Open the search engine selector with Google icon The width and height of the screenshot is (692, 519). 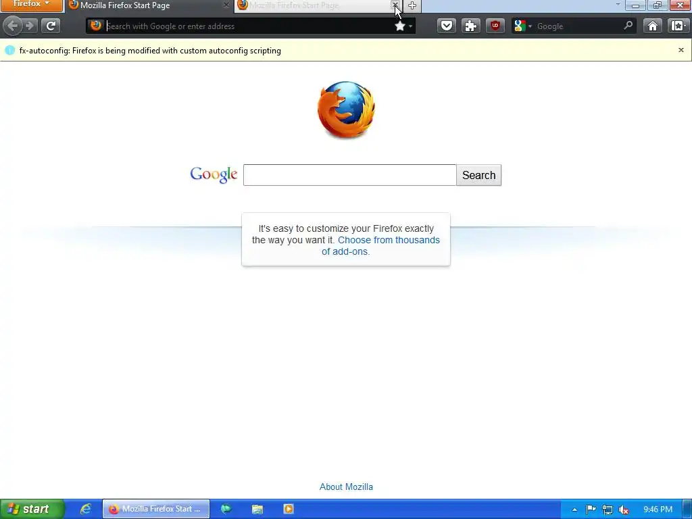click(523, 26)
